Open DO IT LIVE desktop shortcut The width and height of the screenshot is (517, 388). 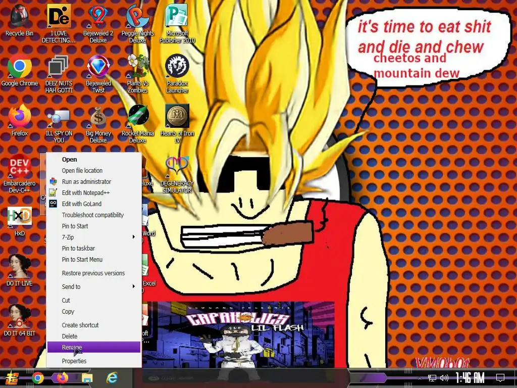tap(20, 271)
